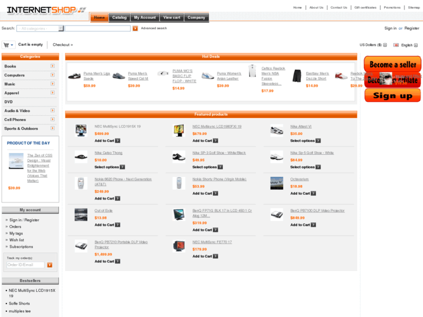Click Select options arrow for Nike SP-3 Golf Shoe
The height and width of the screenshot is (317, 423).
pyautogui.click(x=221, y=167)
